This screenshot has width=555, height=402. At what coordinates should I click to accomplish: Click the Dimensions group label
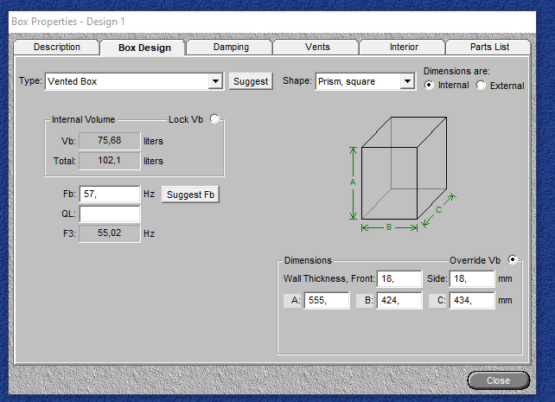(x=308, y=260)
